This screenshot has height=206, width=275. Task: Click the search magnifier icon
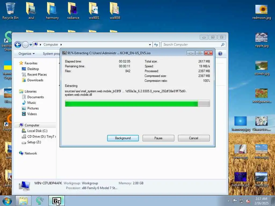click(x=223, y=45)
